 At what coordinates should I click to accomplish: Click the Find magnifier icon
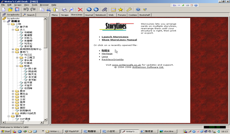click(x=71, y=10)
